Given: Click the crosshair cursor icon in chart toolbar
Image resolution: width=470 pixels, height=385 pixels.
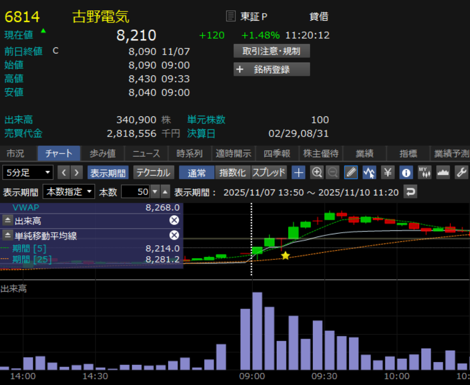Looking at the screenshot, I should [x=299, y=173].
